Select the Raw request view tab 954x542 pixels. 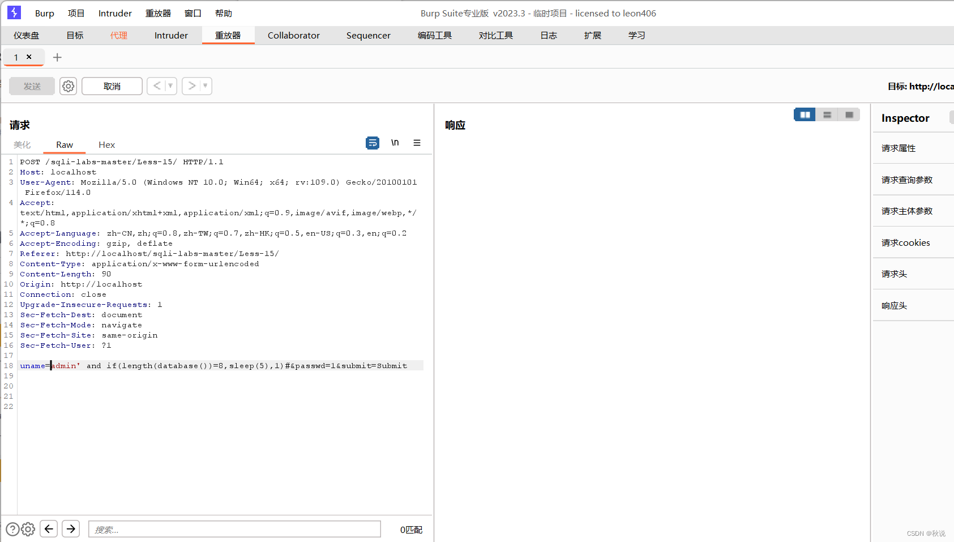pos(65,144)
